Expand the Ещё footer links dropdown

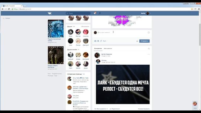pos(56,76)
